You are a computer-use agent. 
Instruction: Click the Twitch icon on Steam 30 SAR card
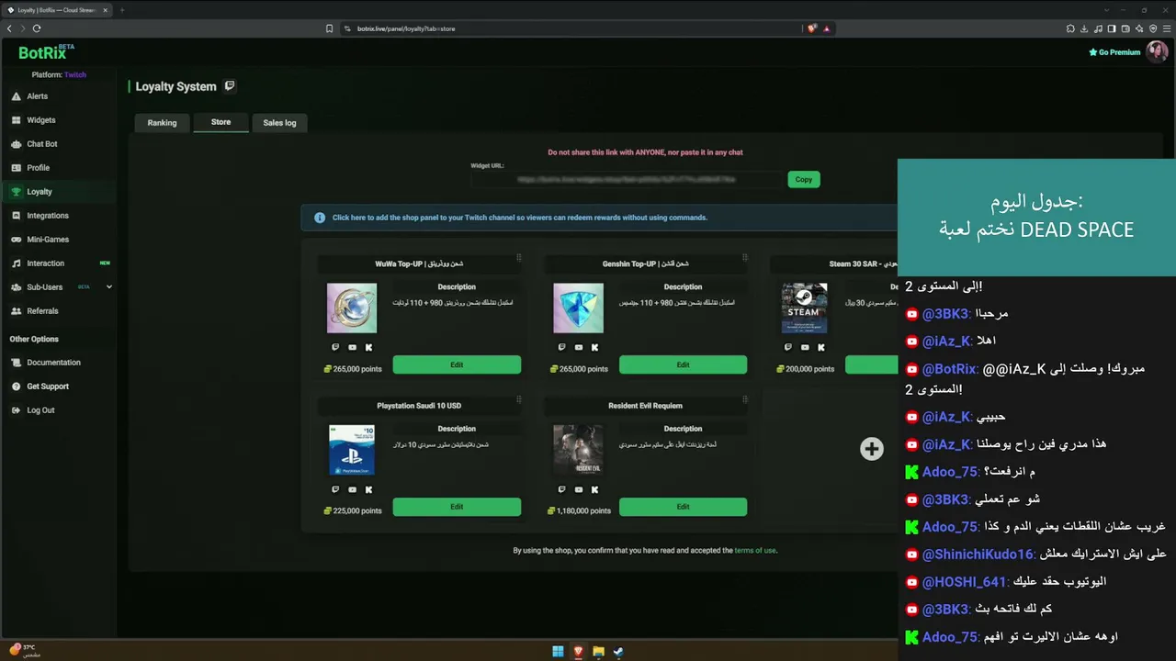[787, 347]
